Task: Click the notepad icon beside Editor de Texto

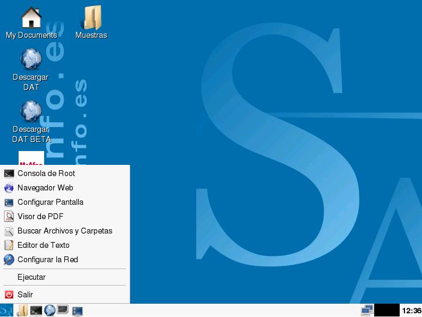Action: pyautogui.click(x=9, y=245)
